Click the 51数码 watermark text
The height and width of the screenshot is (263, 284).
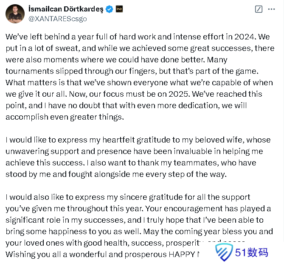tap(252, 253)
